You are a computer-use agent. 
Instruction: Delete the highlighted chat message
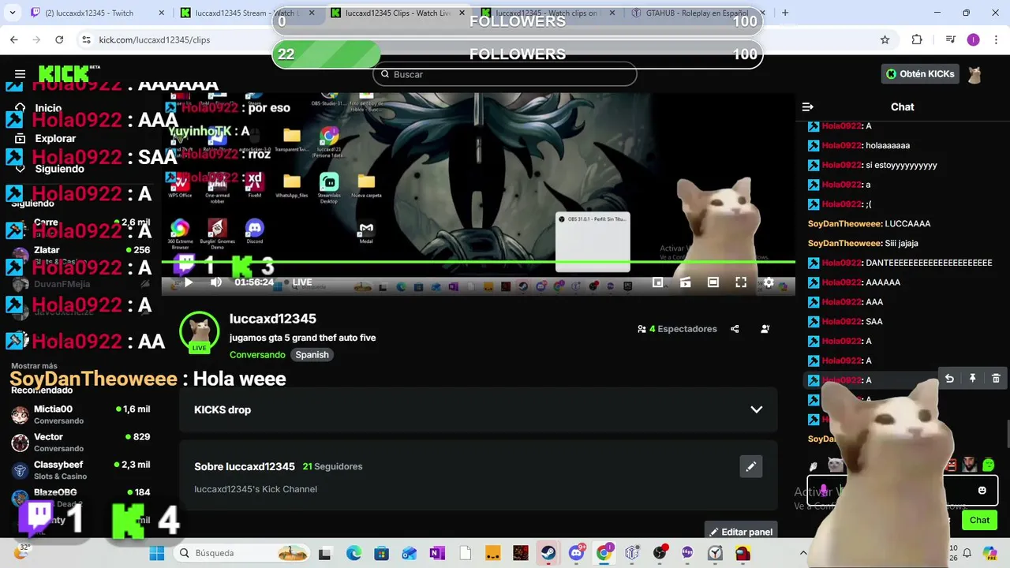coord(996,379)
